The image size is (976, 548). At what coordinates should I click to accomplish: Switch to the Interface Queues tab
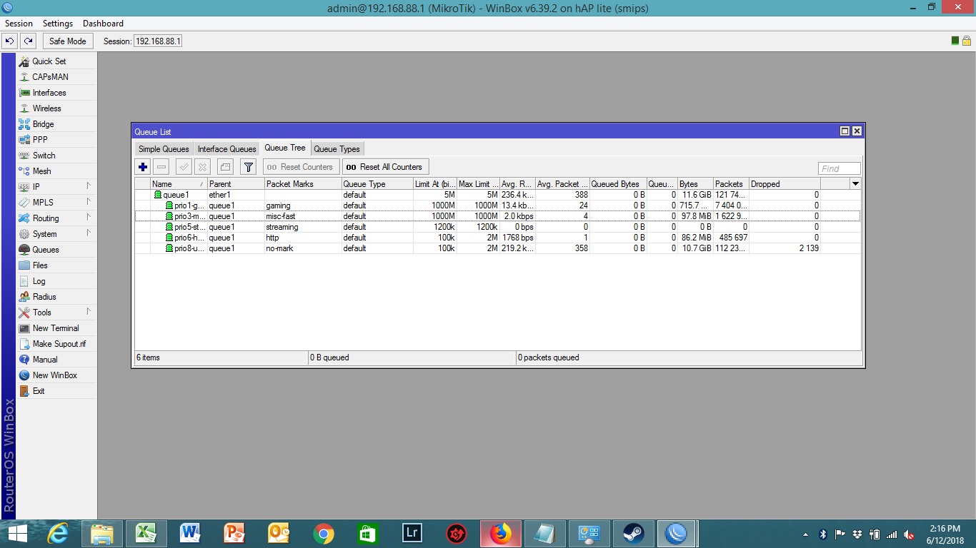(226, 149)
